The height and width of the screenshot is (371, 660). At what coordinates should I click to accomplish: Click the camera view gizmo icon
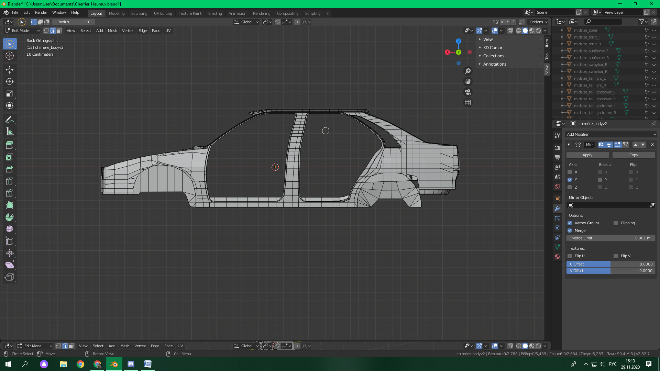pyautogui.click(x=468, y=92)
